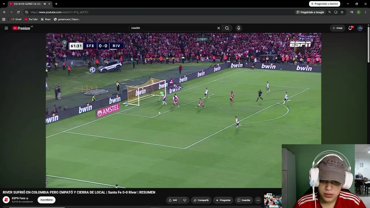Install the page as an app icon
370x208 pixels.
[336, 12]
